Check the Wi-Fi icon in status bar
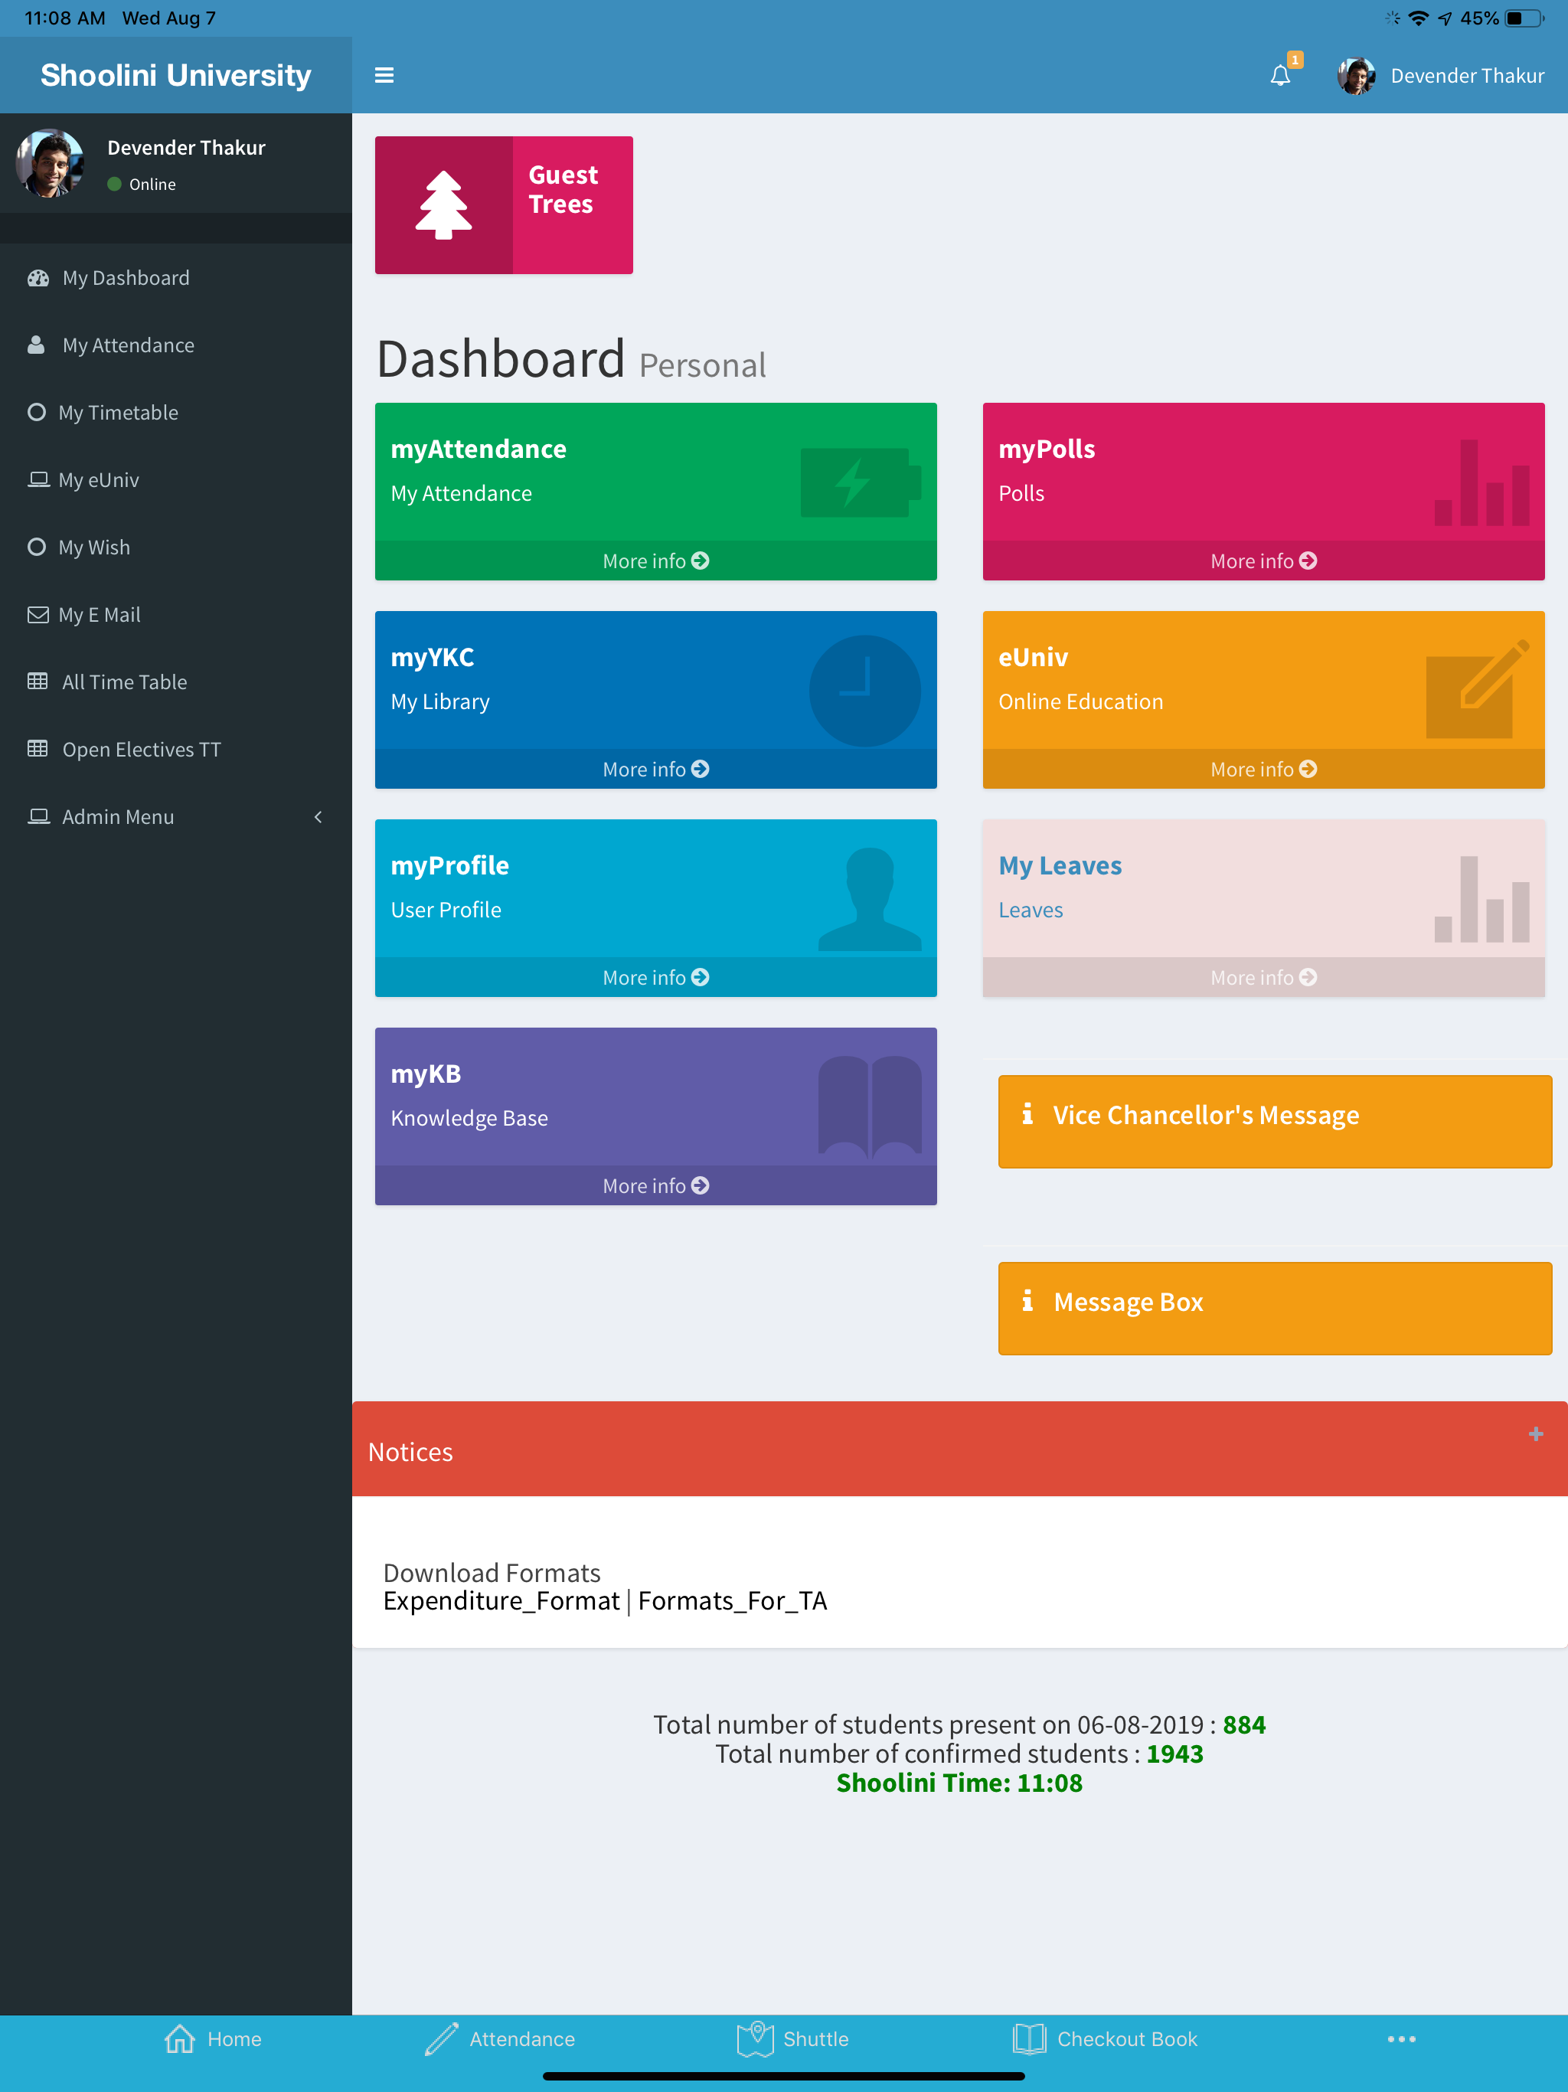Viewport: 1568px width, 2092px height. coord(1418,18)
